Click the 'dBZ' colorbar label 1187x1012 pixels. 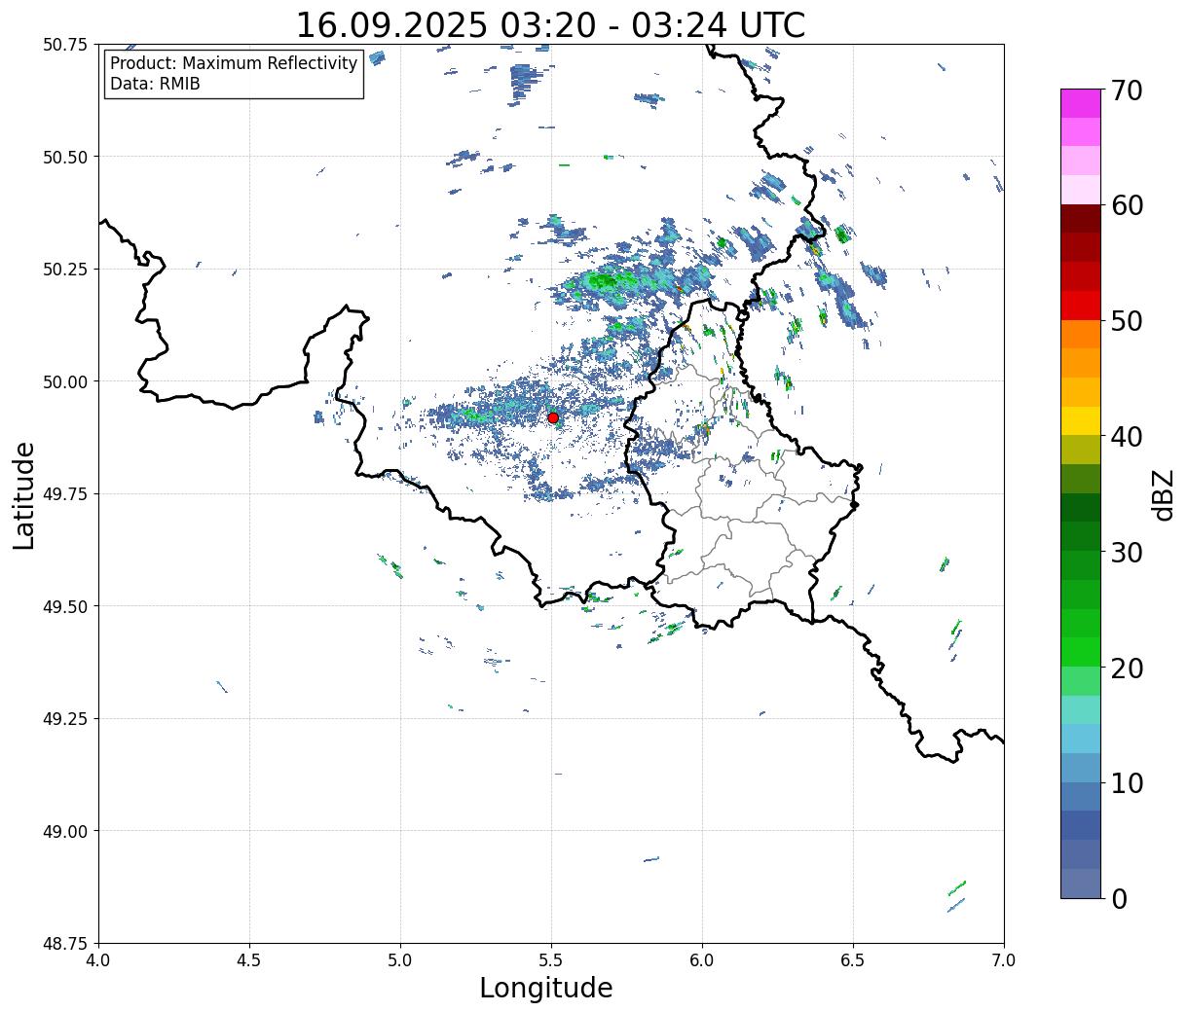pos(1164,493)
